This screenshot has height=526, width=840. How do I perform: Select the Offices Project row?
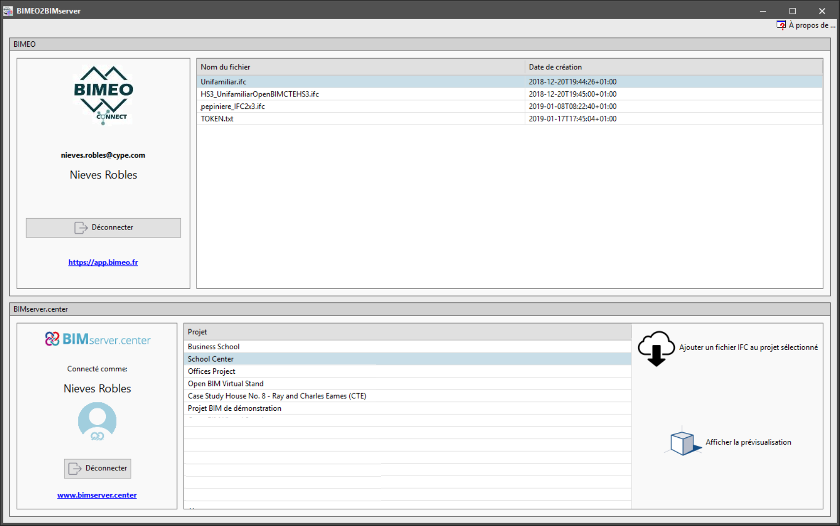407,371
